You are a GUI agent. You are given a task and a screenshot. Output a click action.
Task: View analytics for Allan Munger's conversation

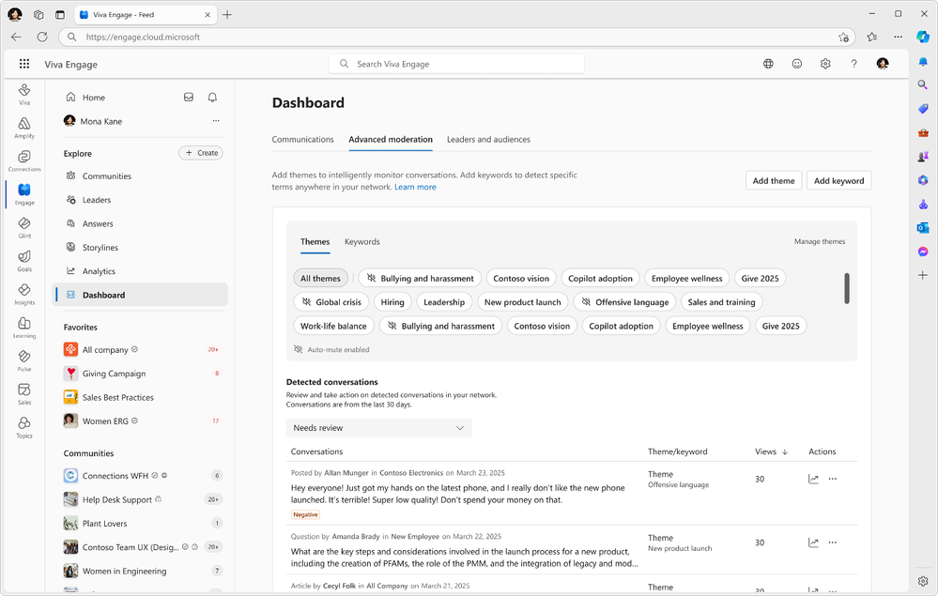[x=813, y=479]
